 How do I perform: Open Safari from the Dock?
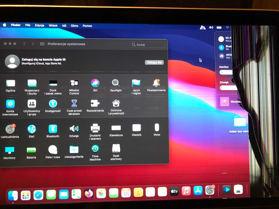tap(39, 195)
